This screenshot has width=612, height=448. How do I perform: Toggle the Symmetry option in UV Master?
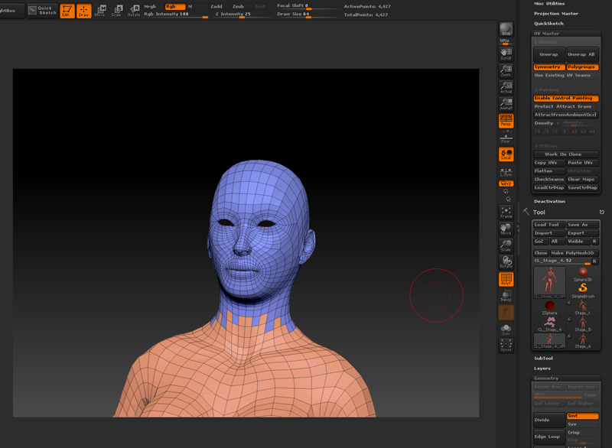tap(549, 67)
